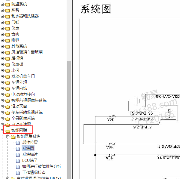Expand the 门锁 tree node
The height and width of the screenshot is (179, 180).
point(2,22)
